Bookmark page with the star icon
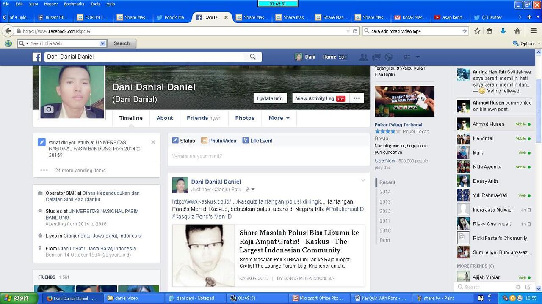Viewport: 542px width, 304px height. (x=477, y=31)
